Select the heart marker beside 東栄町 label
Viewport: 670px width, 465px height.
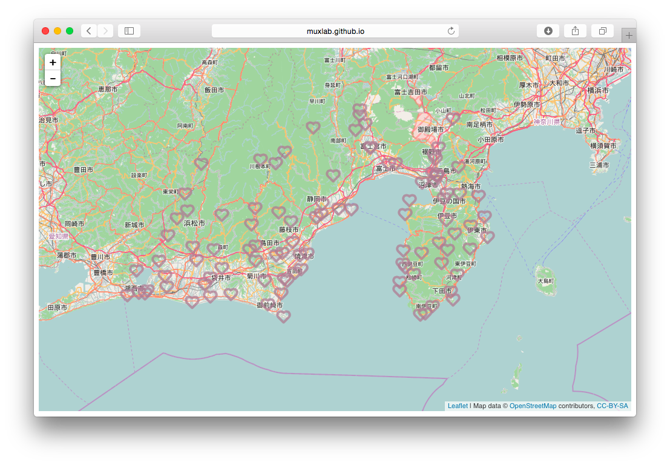[x=185, y=194]
